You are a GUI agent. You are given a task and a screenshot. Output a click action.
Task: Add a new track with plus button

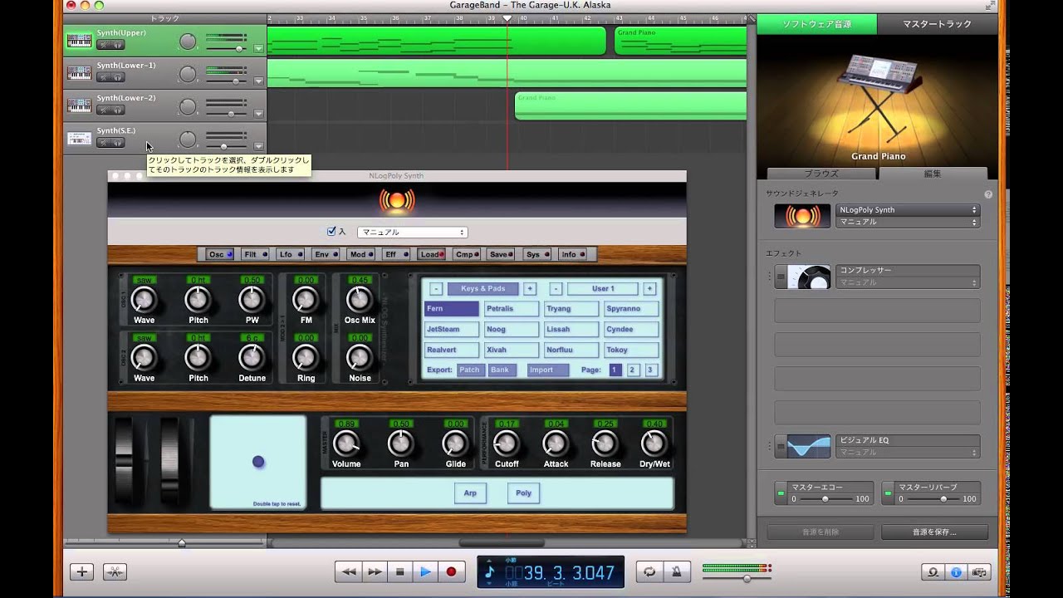click(81, 571)
